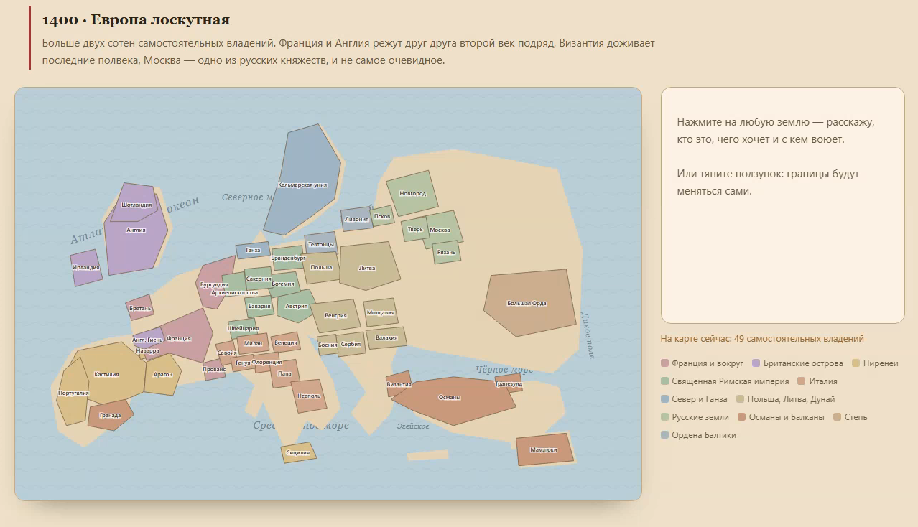Image resolution: width=918 pixels, height=527 pixels.
Task: Click the Псков territory
Action: [x=382, y=215]
